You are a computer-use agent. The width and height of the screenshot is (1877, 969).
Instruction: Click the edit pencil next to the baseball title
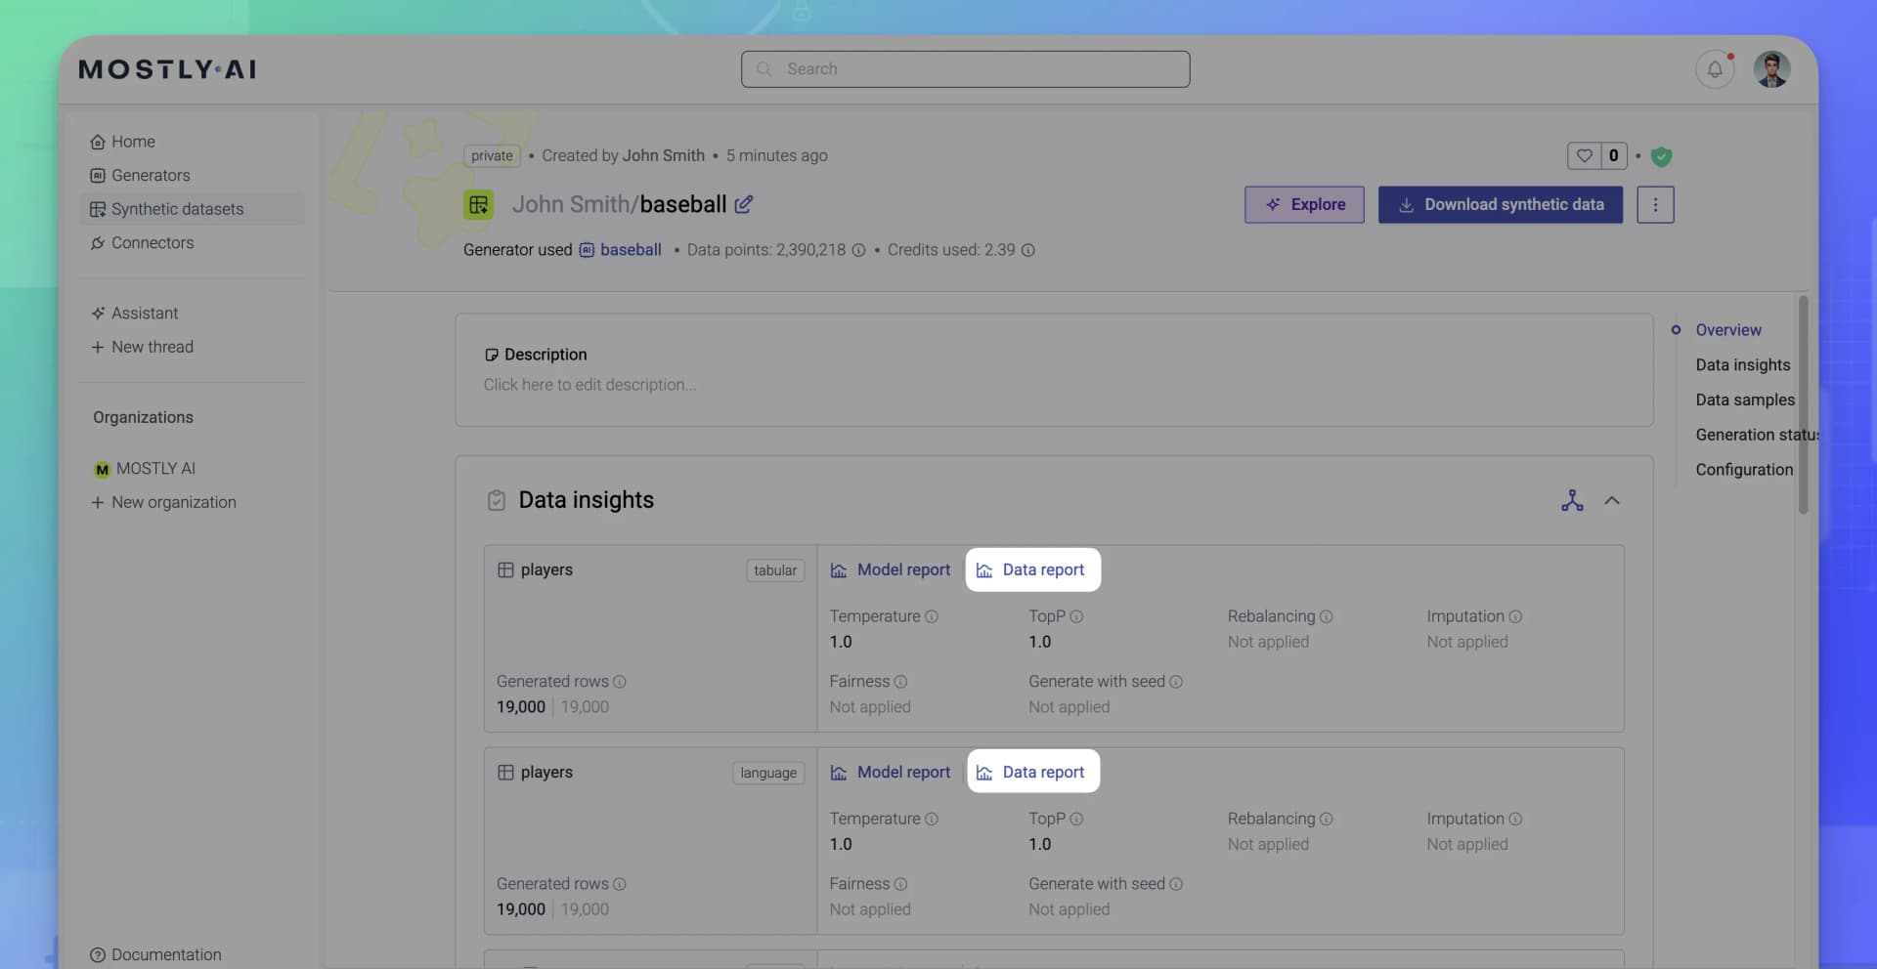click(744, 204)
